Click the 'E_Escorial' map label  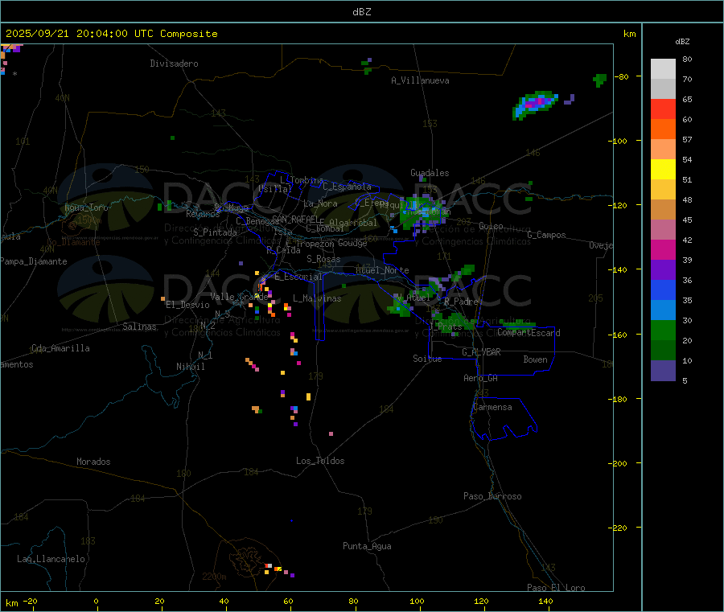(298, 277)
